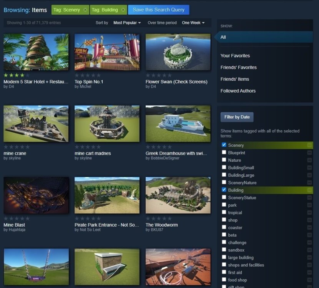This screenshot has height=288, width=319.
Task: Uncheck the Scenery filter checkbox
Action: (x=224, y=145)
